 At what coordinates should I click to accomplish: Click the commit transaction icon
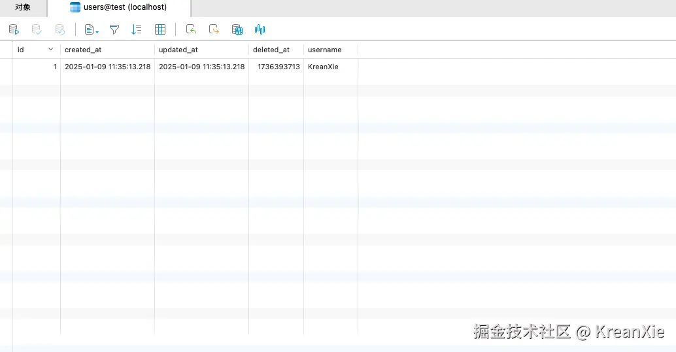click(37, 29)
